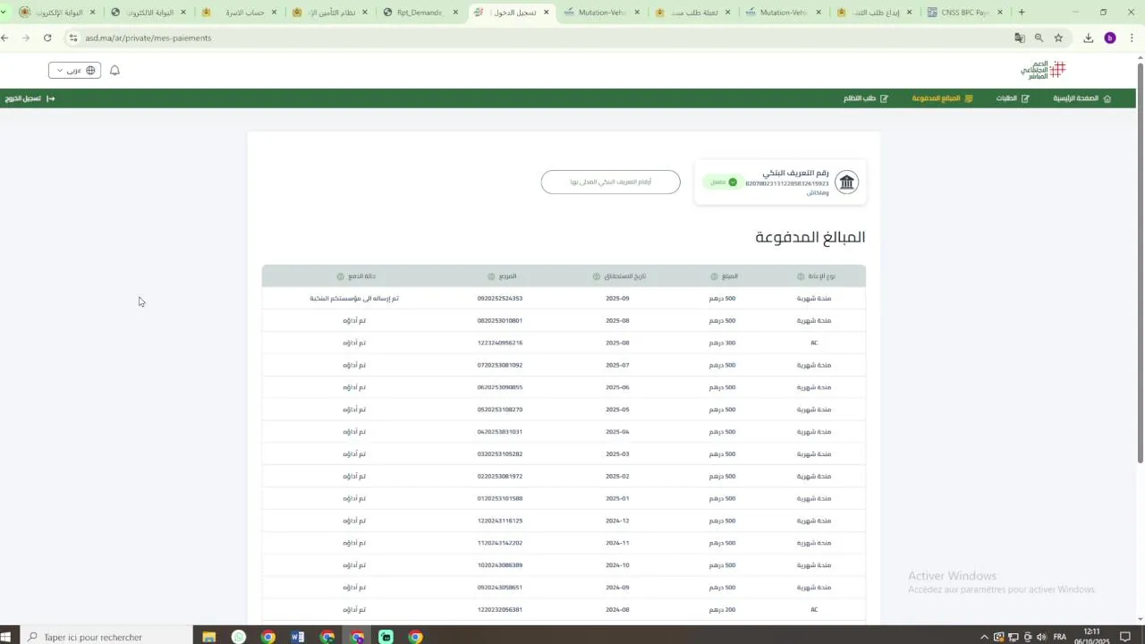Click أرقام التعريف البنكي المدلى بها button

pos(611,182)
